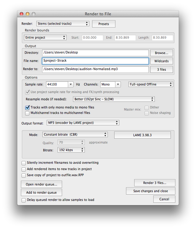Click Save changes and close
This screenshot has width=196, height=229.
(151, 191)
